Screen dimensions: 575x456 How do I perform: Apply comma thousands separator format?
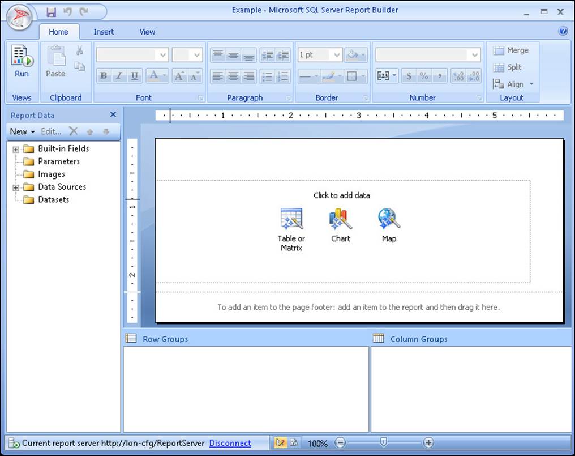pos(439,76)
